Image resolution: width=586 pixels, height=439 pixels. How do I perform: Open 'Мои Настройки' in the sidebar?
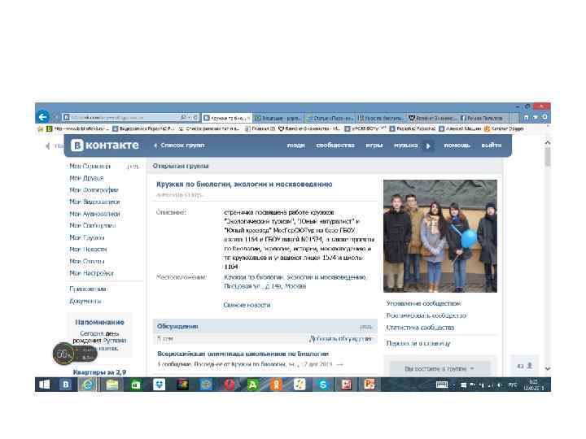(91, 273)
